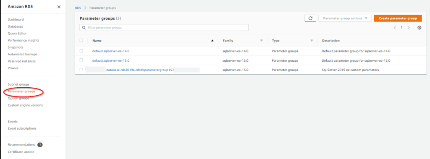This screenshot has width=430, height=159.
Task: Select all parameter groups checkbox
Action: (x=81, y=40)
